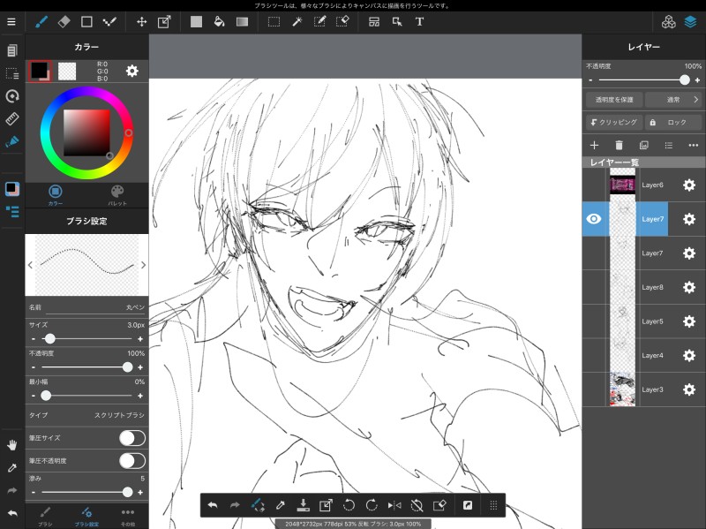Adjust the 滲み slider

(x=86, y=492)
